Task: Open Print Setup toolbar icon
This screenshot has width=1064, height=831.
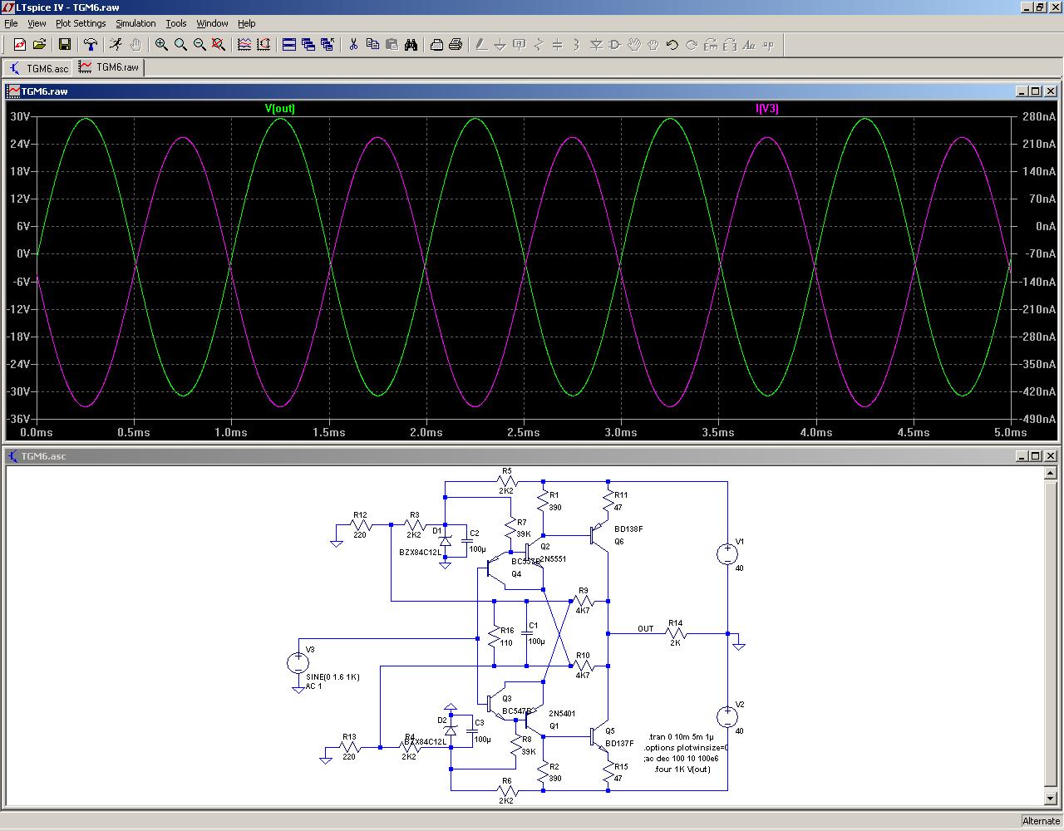Action: [x=436, y=45]
